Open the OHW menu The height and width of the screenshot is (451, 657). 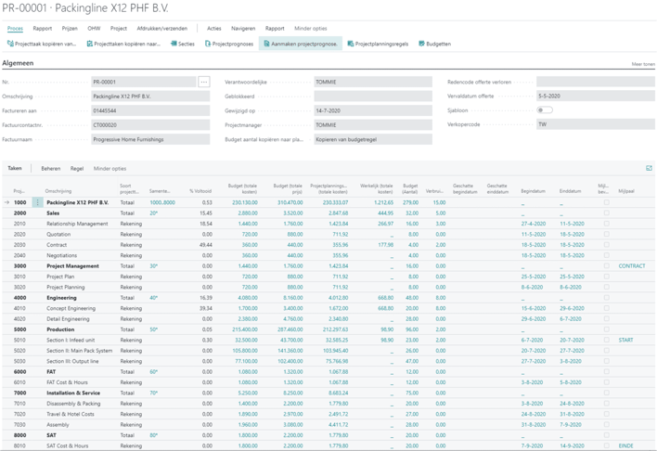tap(94, 29)
